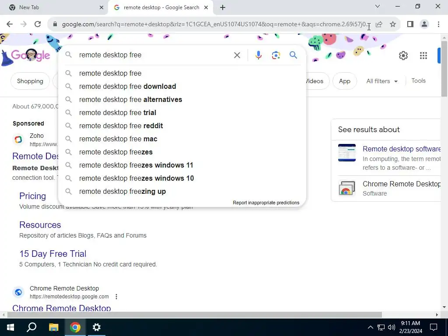This screenshot has height=336, width=448.
Task: Share this page from the address bar
Action: coord(379,24)
